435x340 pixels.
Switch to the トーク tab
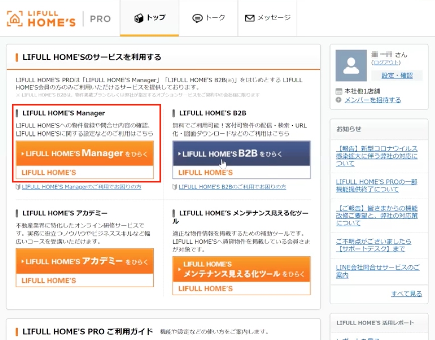(x=209, y=18)
